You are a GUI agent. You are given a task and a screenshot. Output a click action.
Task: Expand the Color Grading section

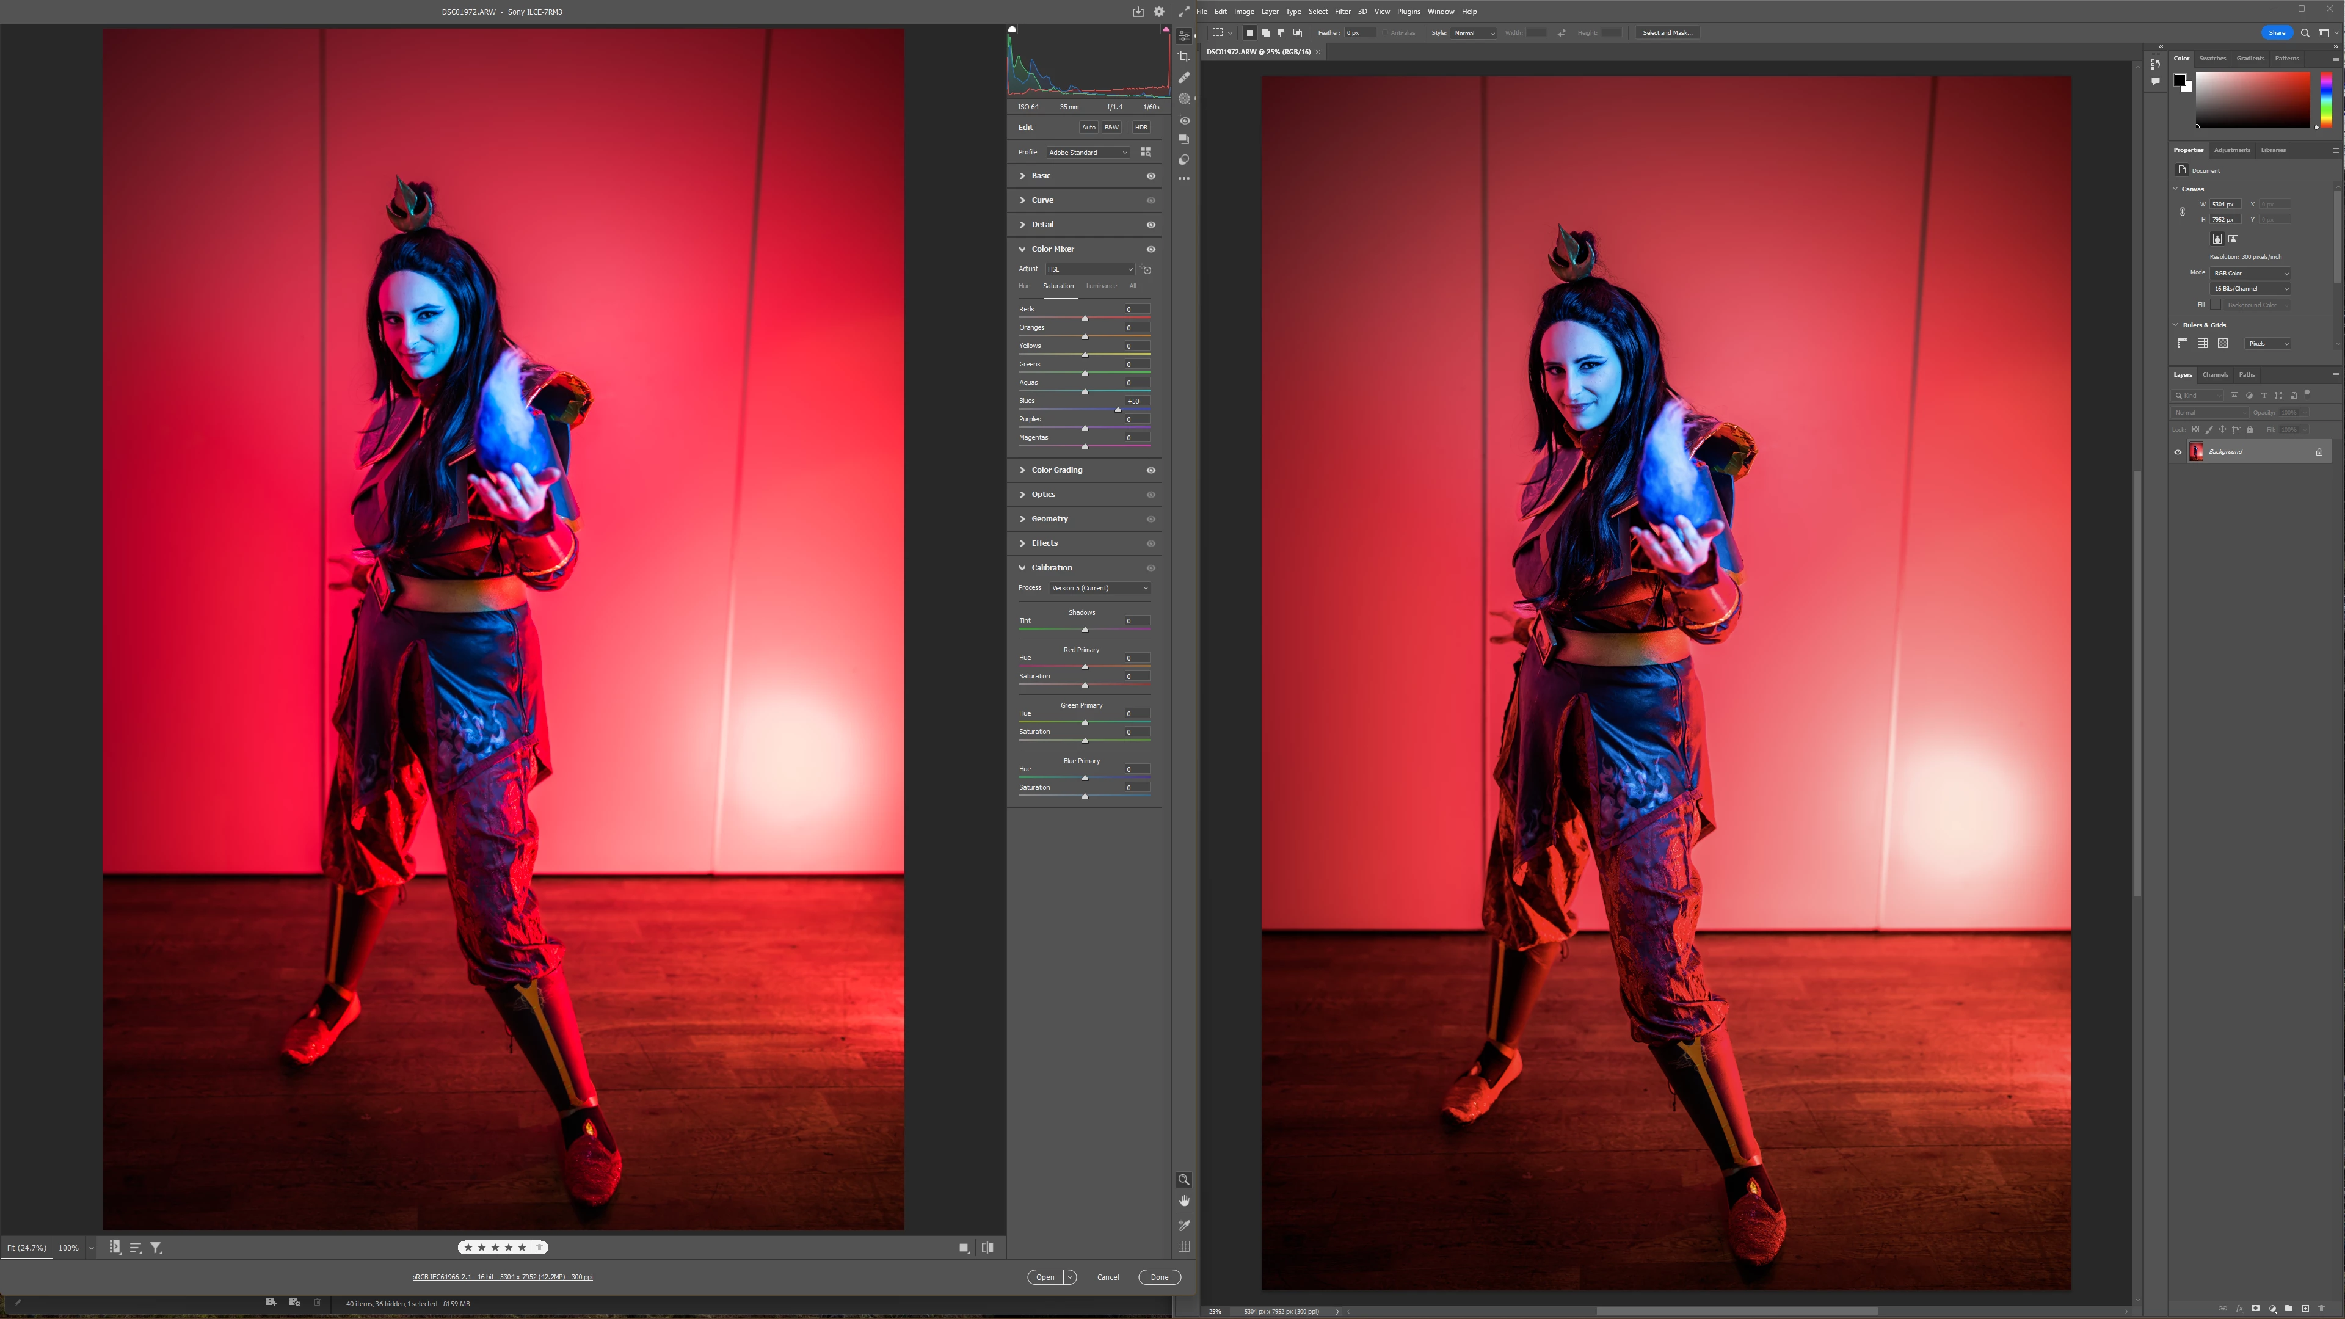point(1057,470)
